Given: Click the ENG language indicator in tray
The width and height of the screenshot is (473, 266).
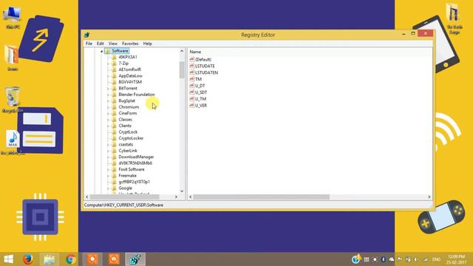Looking at the screenshot, I should 436,259.
